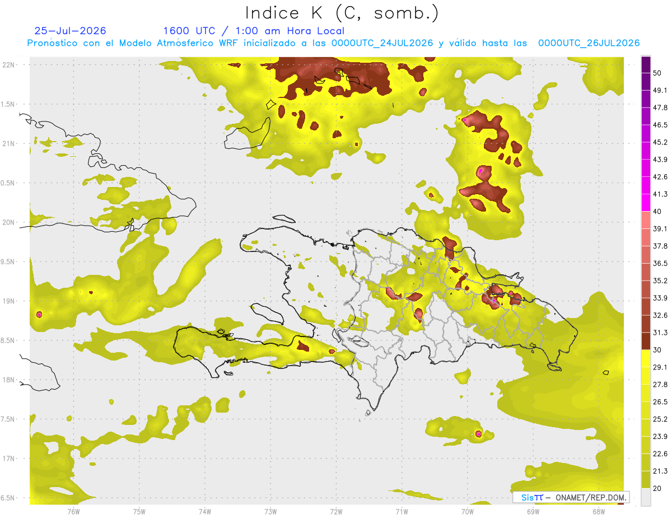Image resolution: width=672 pixels, height=519 pixels.
Task: Pick the bright yellow swatch between 29.1 and 30
Action: click(x=646, y=358)
